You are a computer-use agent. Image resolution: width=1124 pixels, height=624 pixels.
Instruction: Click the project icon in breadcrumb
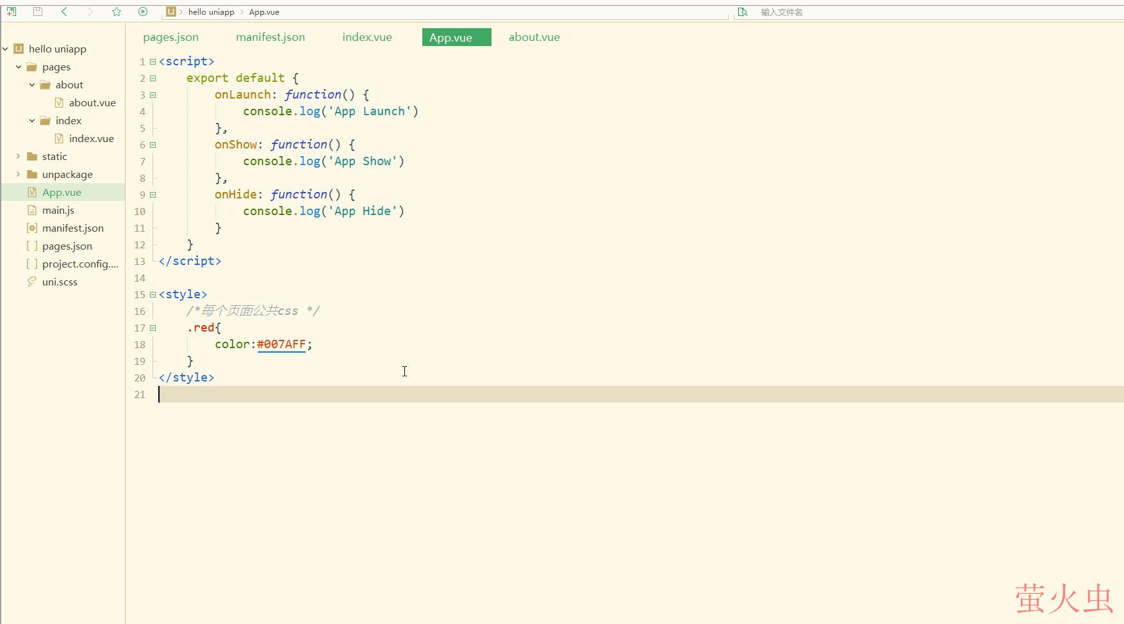[170, 12]
